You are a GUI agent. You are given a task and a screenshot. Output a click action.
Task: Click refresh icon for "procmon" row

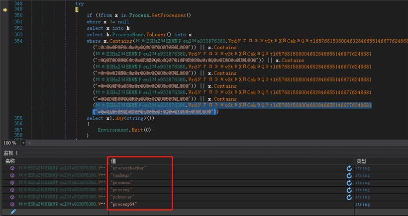[349, 183]
